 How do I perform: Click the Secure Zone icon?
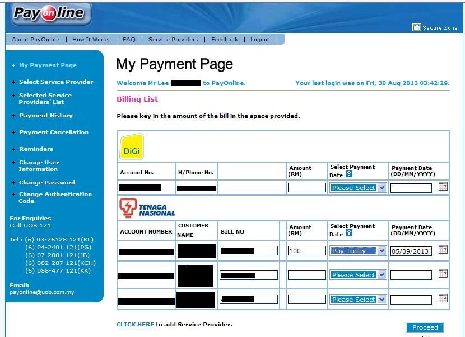[x=416, y=27]
